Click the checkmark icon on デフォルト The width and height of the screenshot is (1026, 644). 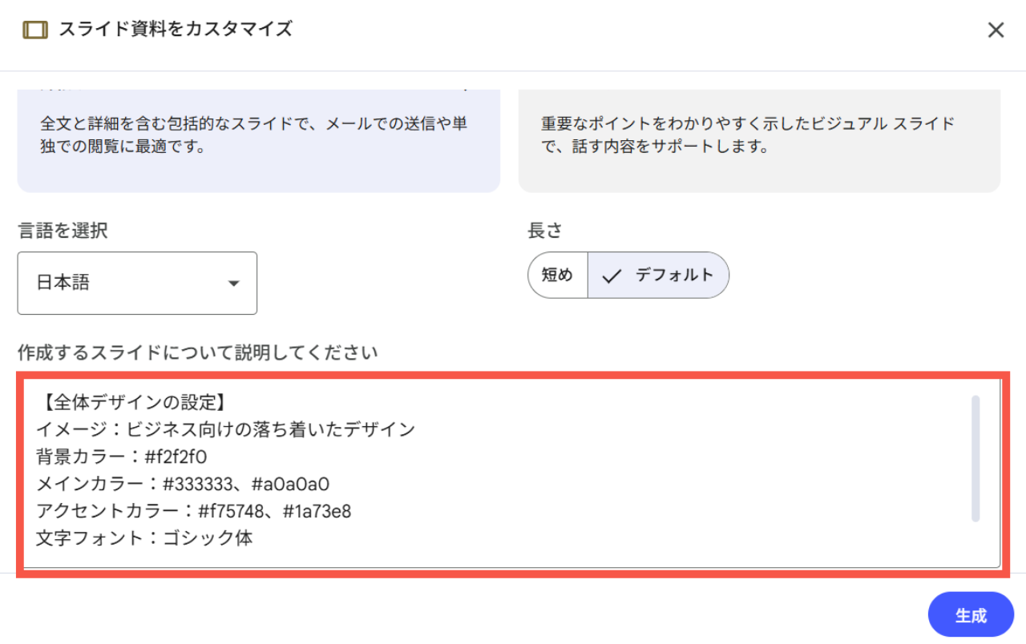pos(612,276)
